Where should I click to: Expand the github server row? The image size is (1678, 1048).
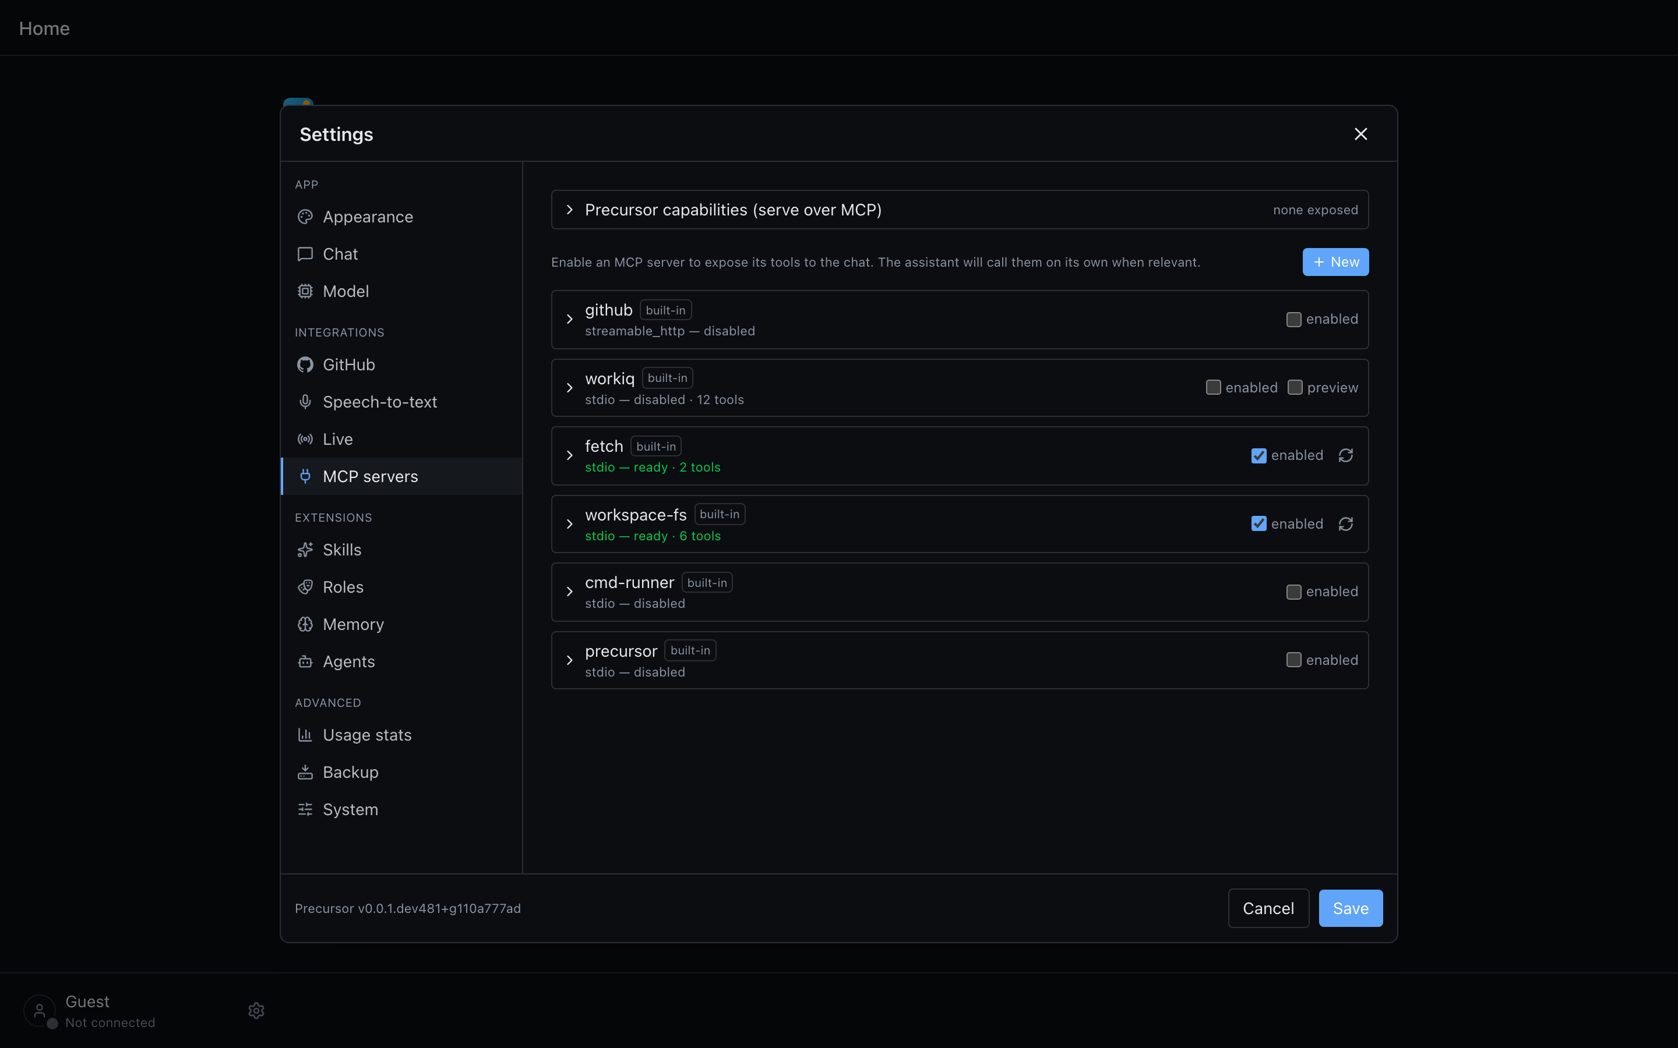click(x=569, y=320)
